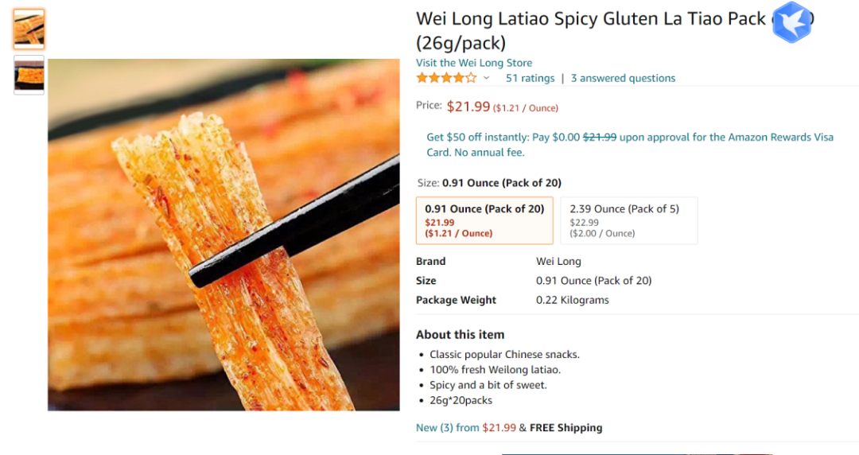This screenshot has width=859, height=455.
Task: Click the main latiao product image
Action: coord(223,235)
